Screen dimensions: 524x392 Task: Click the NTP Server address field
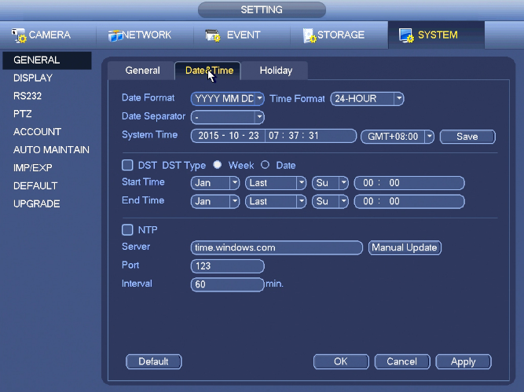coord(277,247)
